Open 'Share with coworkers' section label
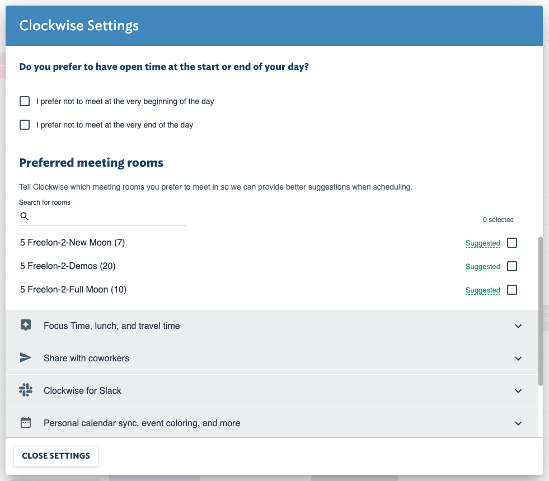 tap(87, 358)
